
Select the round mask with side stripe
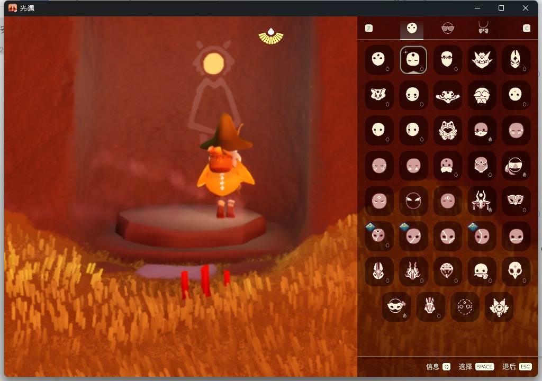(x=413, y=130)
